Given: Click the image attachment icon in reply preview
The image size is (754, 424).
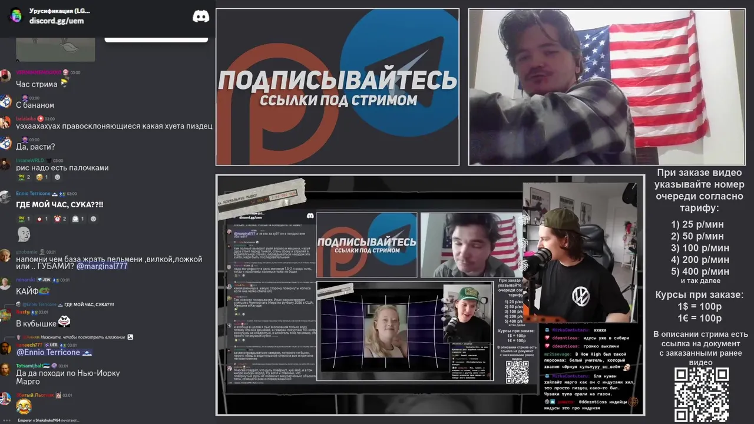Looking at the screenshot, I should coord(130,337).
